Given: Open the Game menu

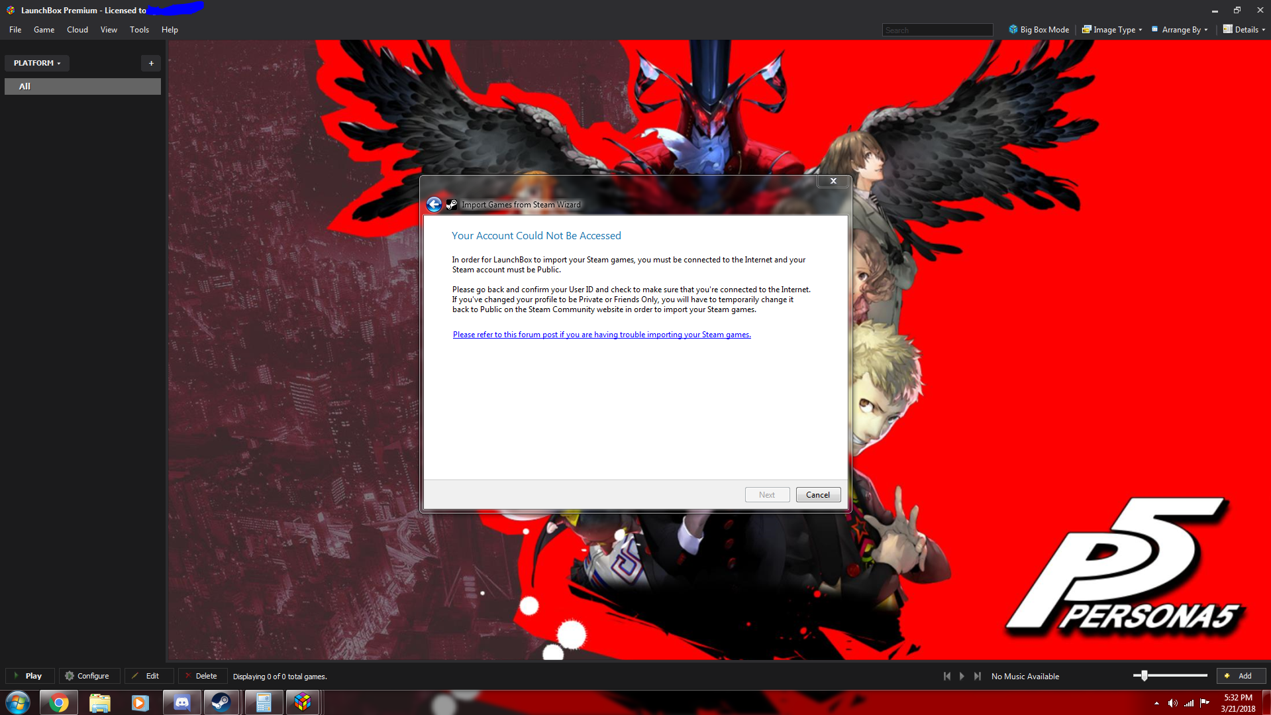Looking at the screenshot, I should pyautogui.click(x=44, y=30).
